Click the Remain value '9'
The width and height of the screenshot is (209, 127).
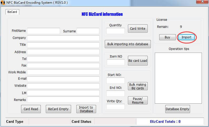coord(181,27)
